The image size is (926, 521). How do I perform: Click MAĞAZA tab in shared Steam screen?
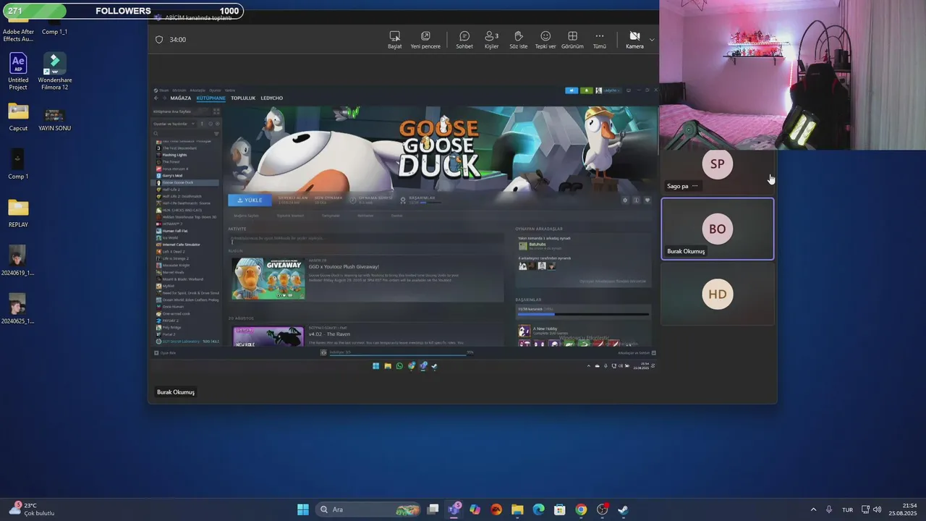pyautogui.click(x=180, y=98)
